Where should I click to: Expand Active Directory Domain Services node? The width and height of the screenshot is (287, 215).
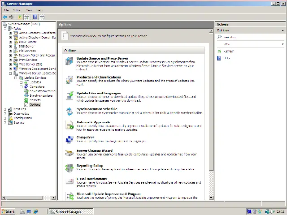pos(10,38)
